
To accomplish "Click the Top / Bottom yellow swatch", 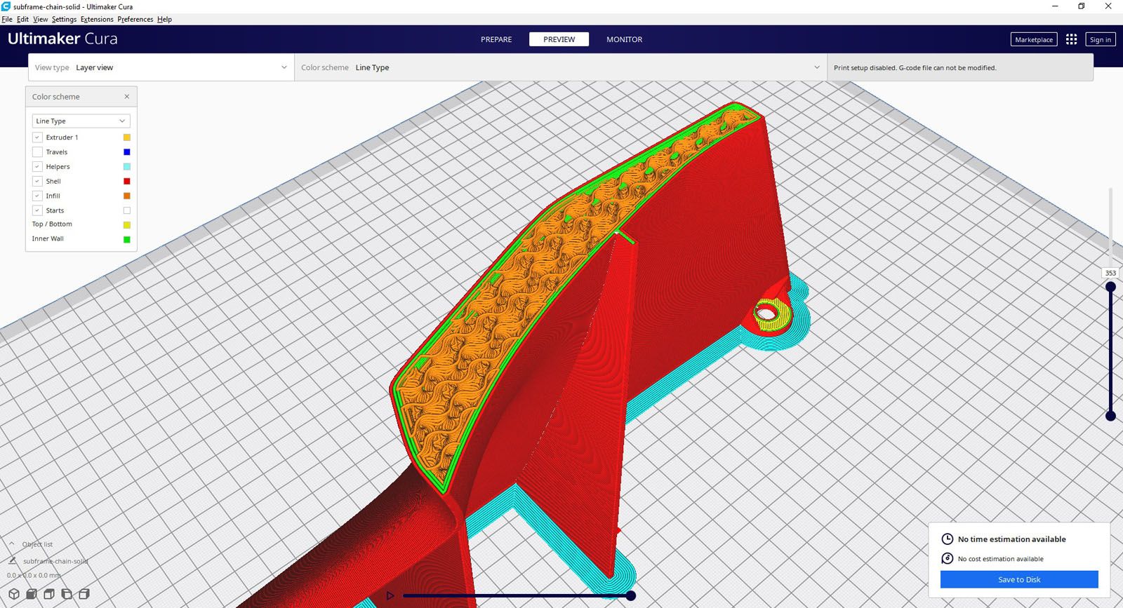I will coord(127,225).
